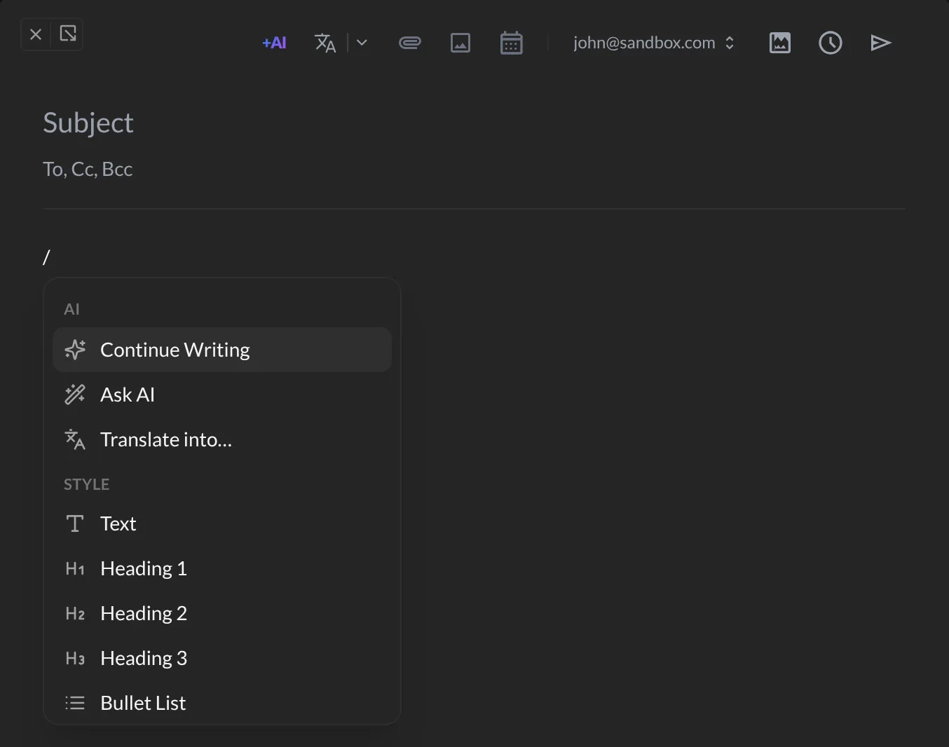Image resolution: width=949 pixels, height=747 pixels.
Task: Select Translate into… option
Action: (222, 439)
